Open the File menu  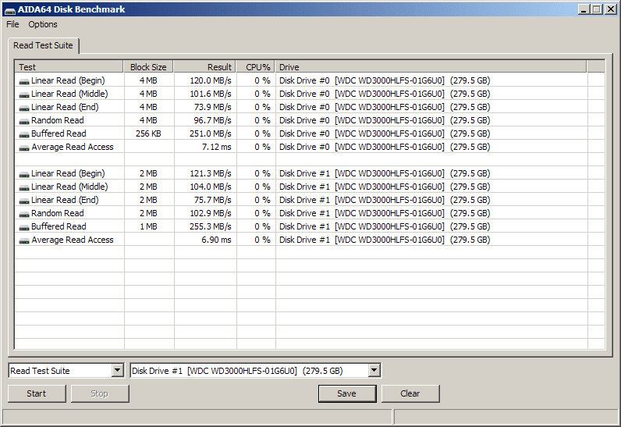[x=12, y=24]
